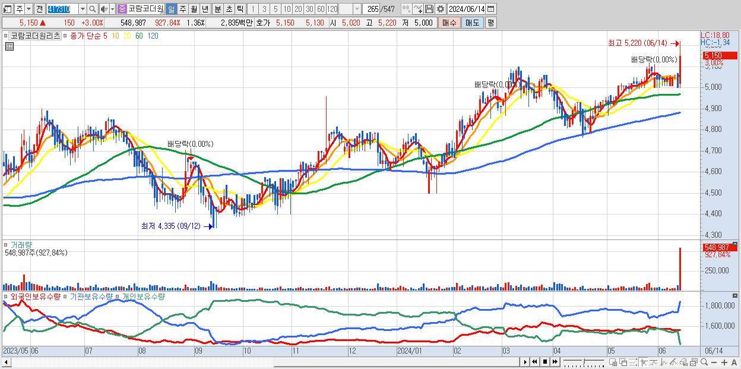Select the 3 interval preset
The width and height of the screenshot is (741, 369).
(x=264, y=9)
